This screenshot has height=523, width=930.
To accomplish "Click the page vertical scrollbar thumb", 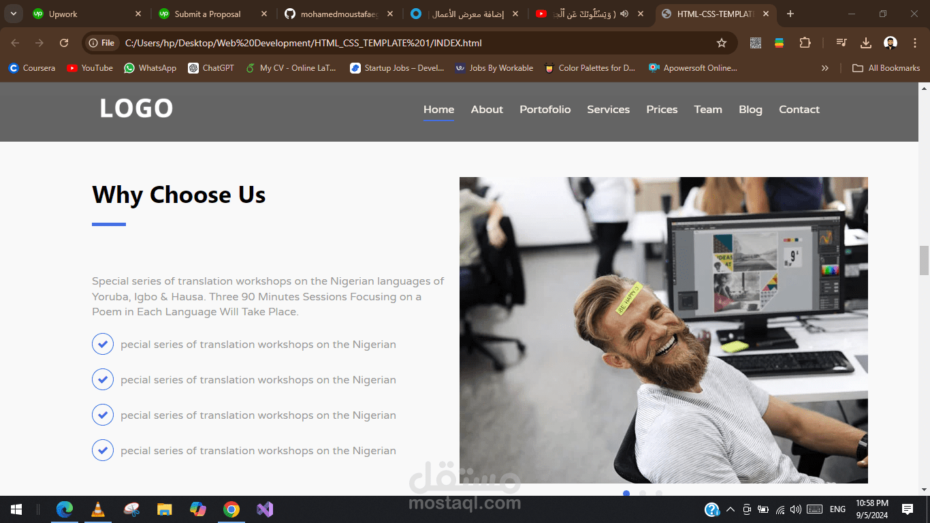I will pyautogui.click(x=924, y=261).
